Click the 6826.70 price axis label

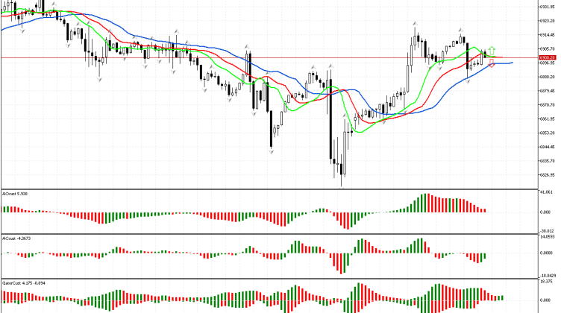pyautogui.click(x=546, y=175)
